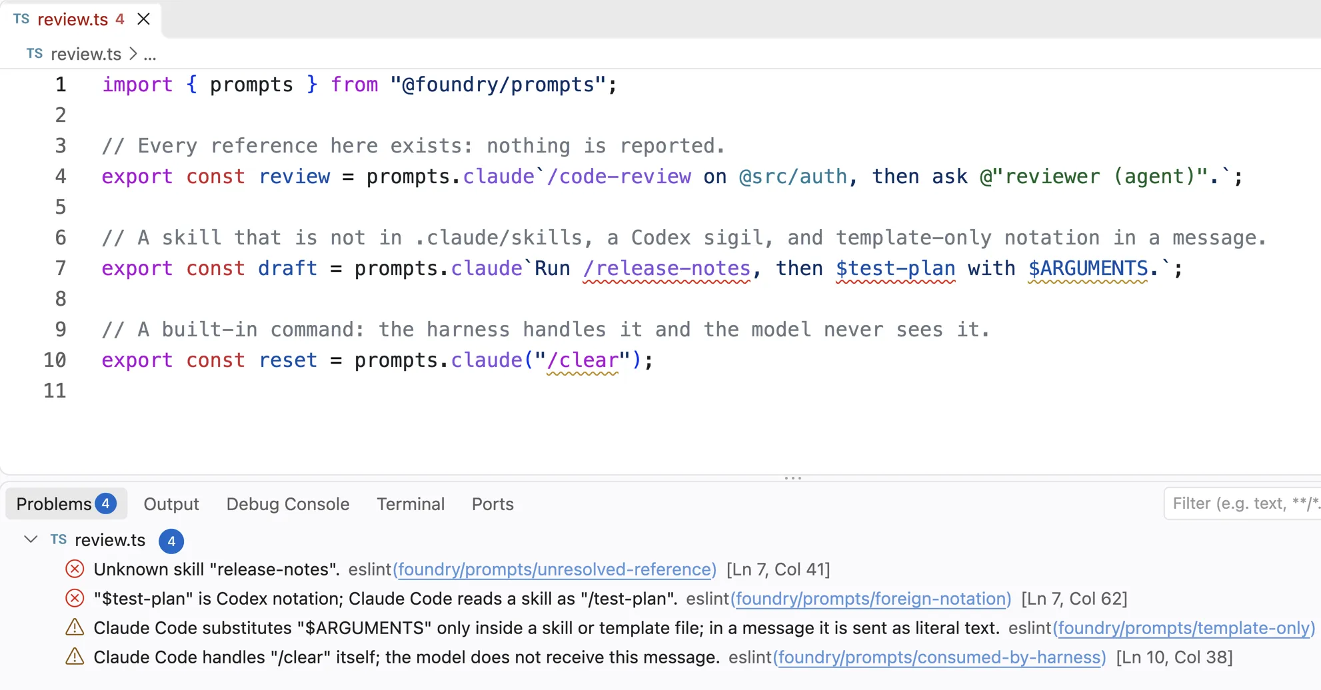
Task: Open the Output panel tab
Action: pos(171,504)
